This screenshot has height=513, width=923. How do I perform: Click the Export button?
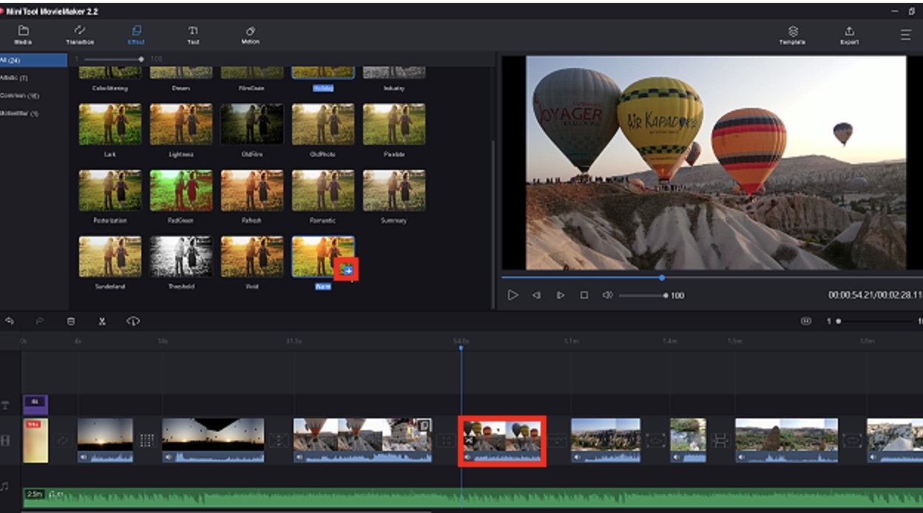pyautogui.click(x=849, y=35)
